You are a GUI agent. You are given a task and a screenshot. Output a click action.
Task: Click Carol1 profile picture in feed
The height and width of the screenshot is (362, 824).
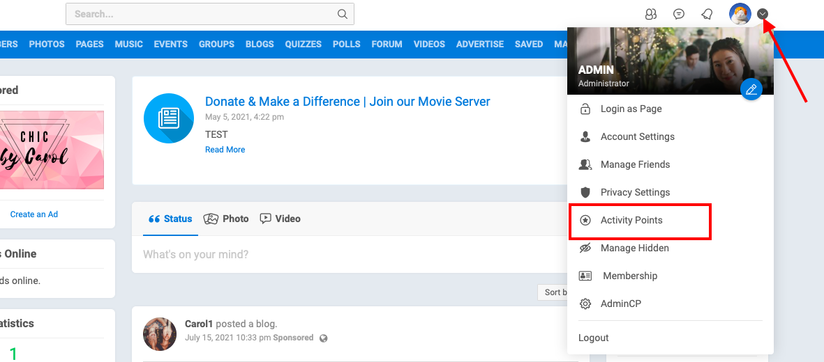160,333
